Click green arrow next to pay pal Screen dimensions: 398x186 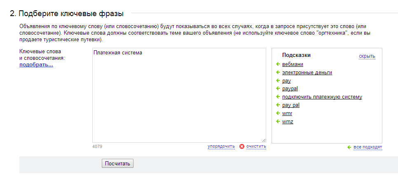(278, 105)
